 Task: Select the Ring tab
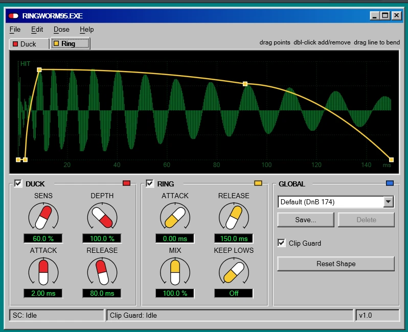tap(70, 43)
